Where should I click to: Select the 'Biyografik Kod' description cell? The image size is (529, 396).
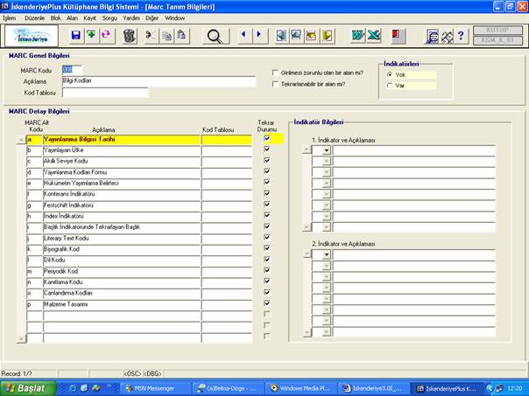click(122, 249)
